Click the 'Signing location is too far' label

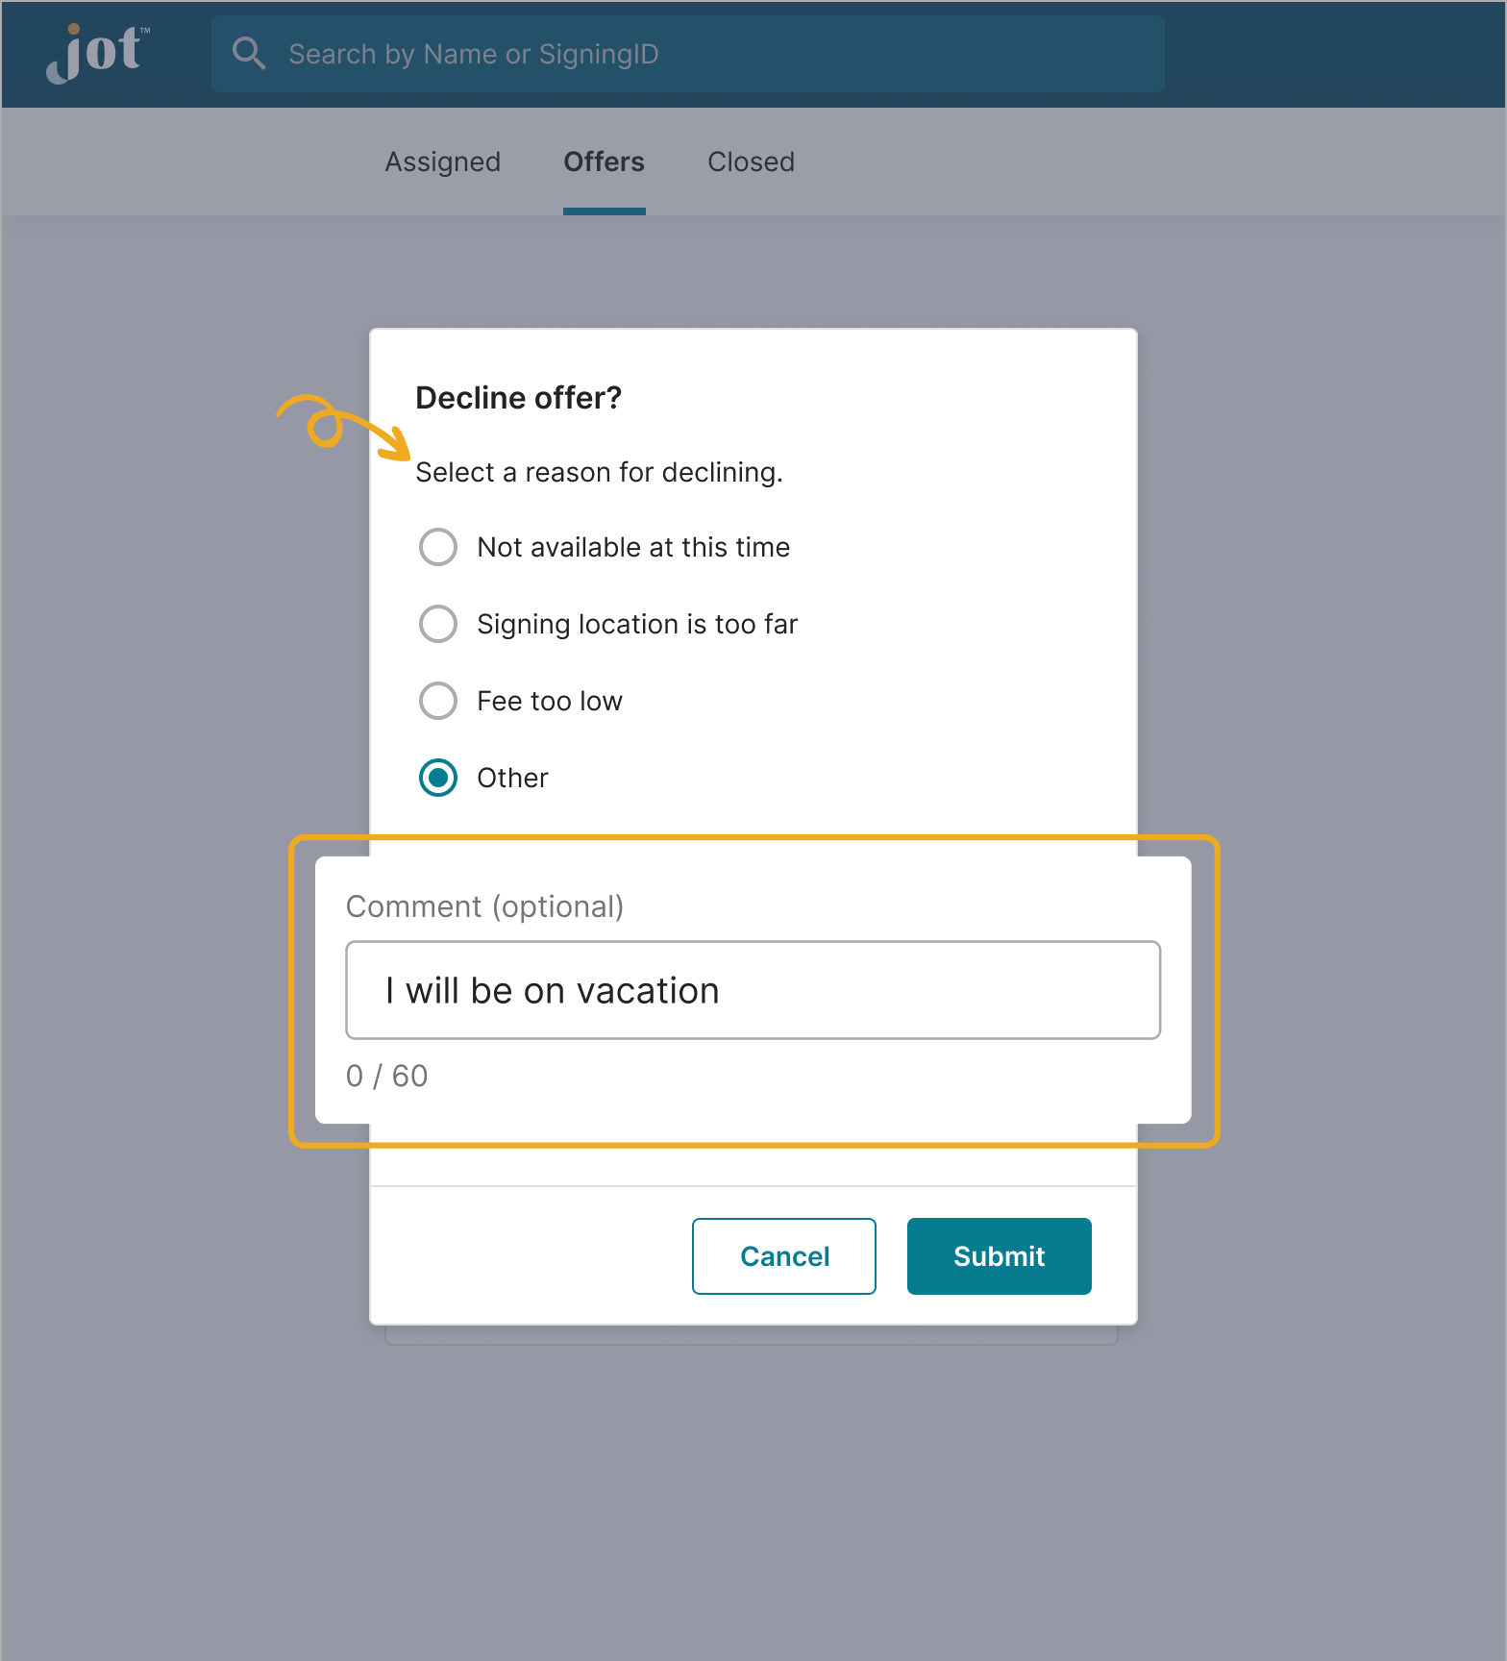[637, 624]
